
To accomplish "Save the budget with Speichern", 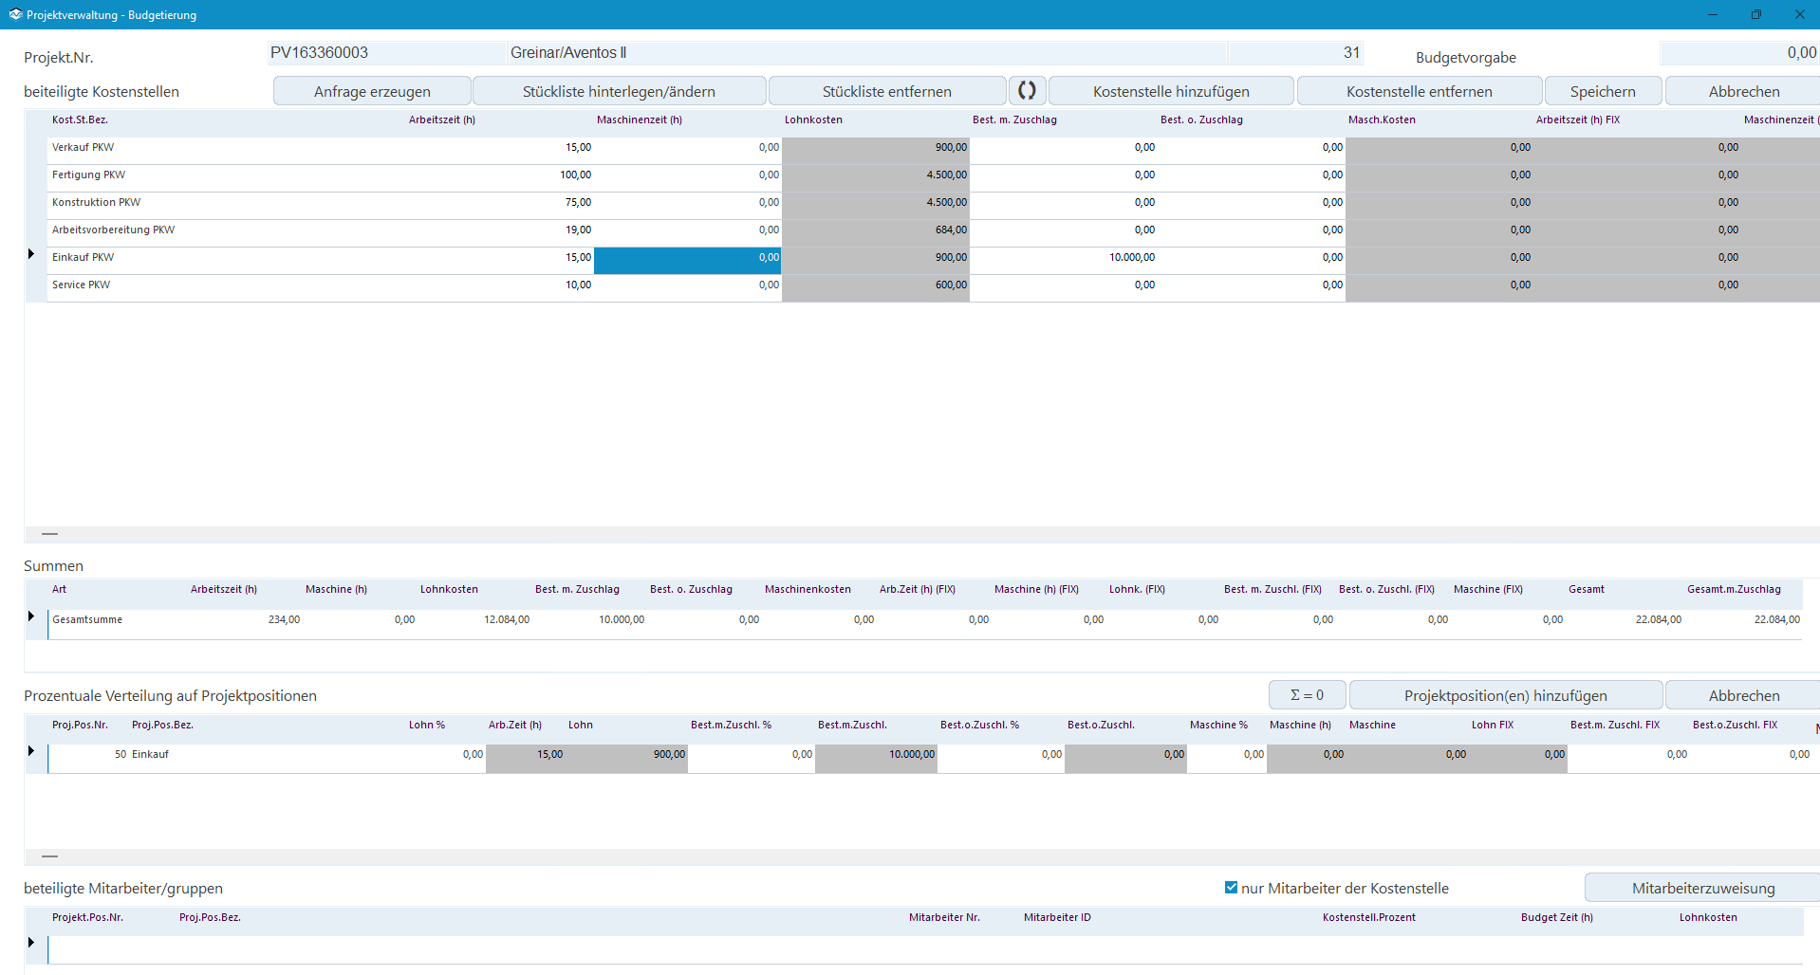I will click(x=1602, y=91).
